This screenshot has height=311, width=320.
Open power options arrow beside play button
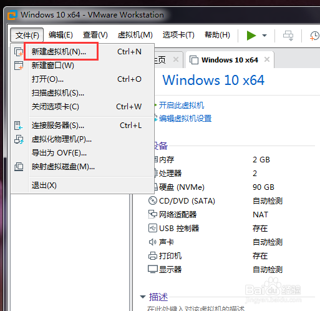pos(264,36)
